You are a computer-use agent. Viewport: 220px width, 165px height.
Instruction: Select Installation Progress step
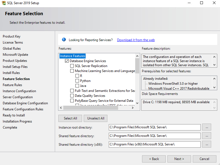pyautogui.click(x=17, y=121)
